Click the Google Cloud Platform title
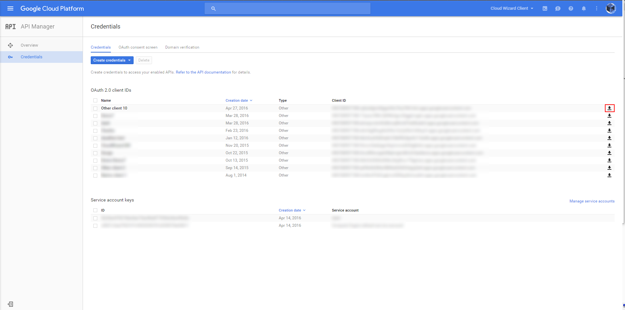 [x=52, y=8]
